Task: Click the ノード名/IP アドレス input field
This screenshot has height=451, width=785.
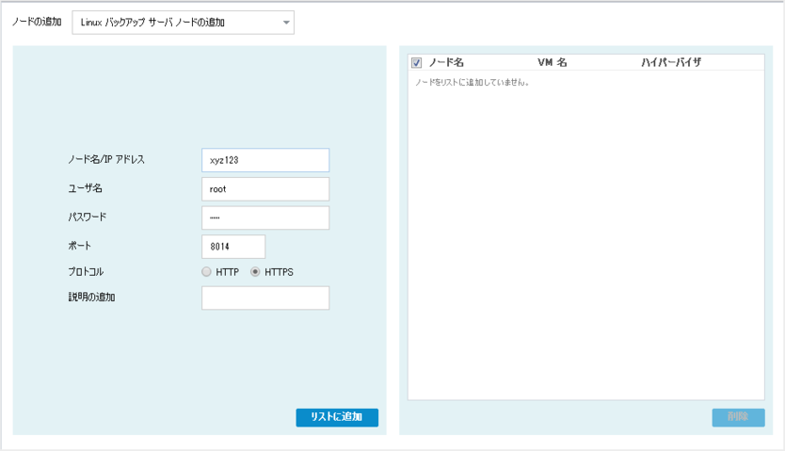Action: (x=265, y=160)
